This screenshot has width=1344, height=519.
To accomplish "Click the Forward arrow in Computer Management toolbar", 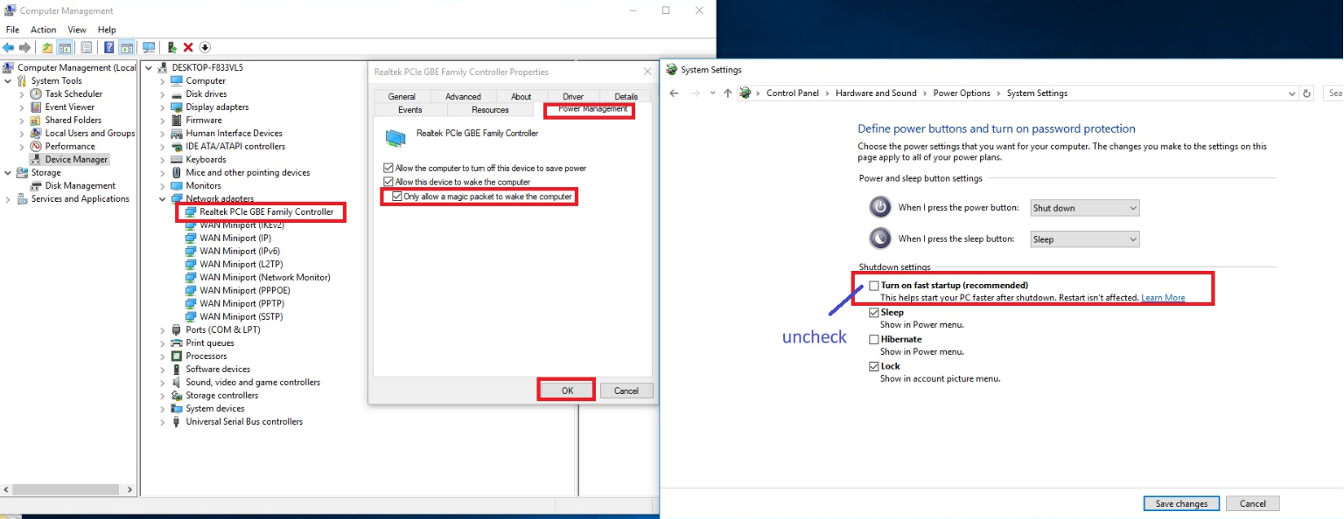I will (25, 47).
